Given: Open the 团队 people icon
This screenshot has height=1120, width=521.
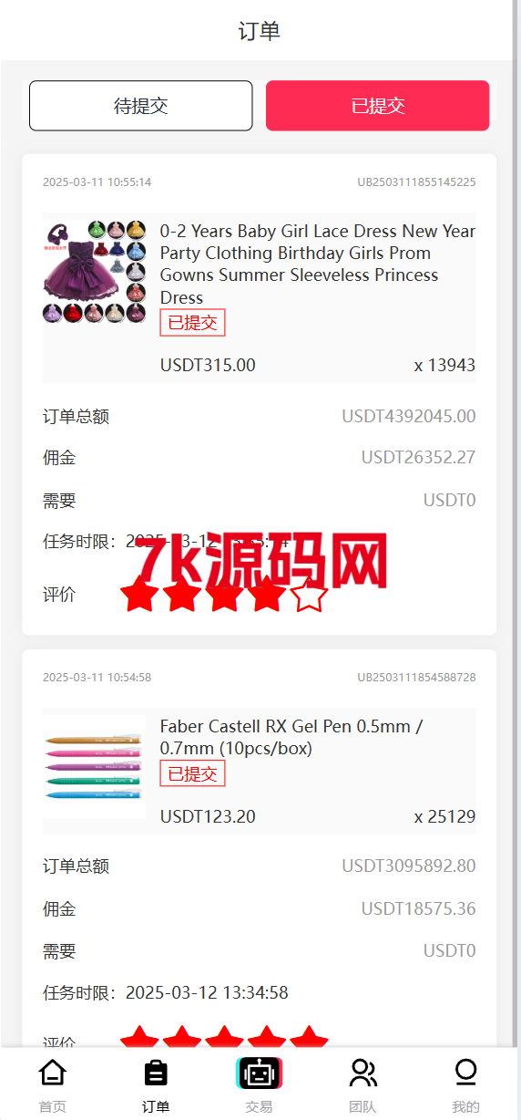Looking at the screenshot, I should click(363, 1073).
